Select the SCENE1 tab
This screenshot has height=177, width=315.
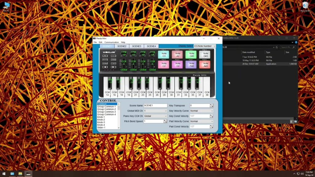107,46
